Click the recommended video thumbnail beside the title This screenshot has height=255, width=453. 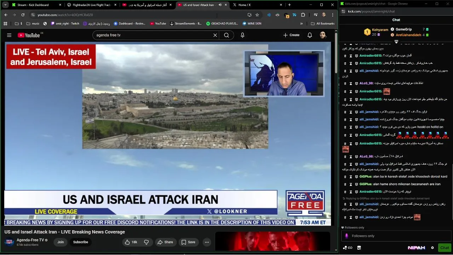coord(273,241)
